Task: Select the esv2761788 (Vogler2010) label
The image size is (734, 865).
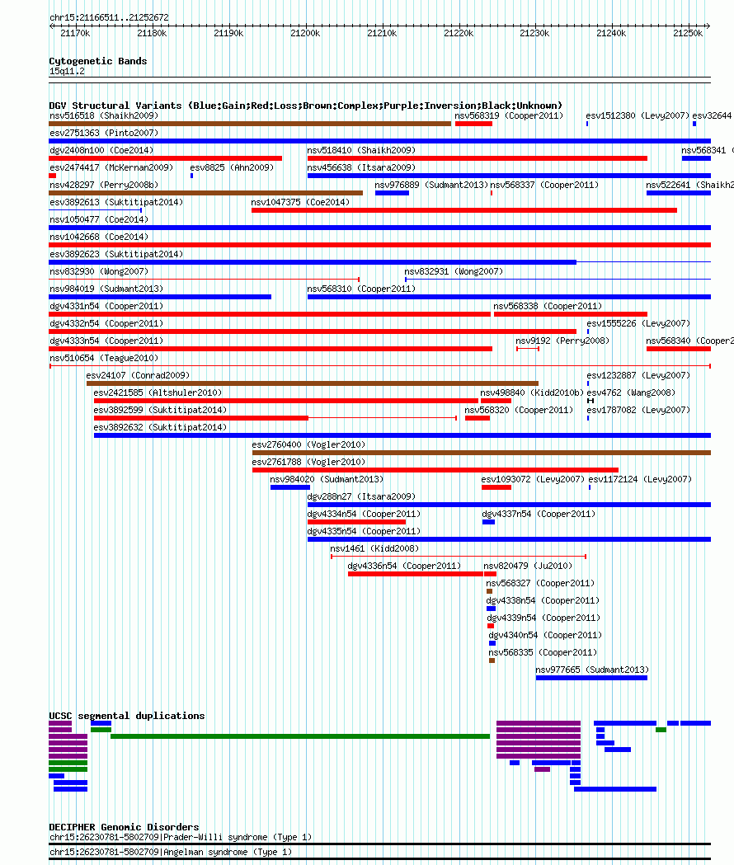Action: point(308,463)
